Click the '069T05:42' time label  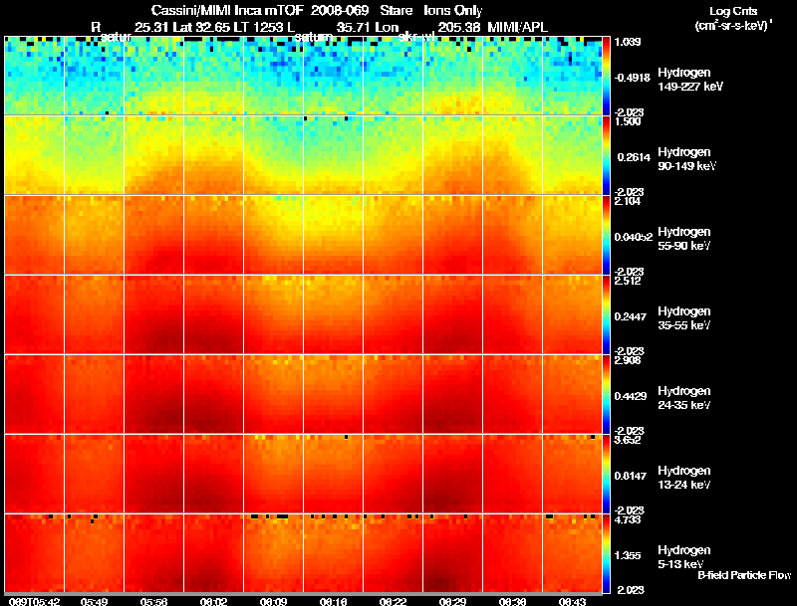(x=34, y=602)
